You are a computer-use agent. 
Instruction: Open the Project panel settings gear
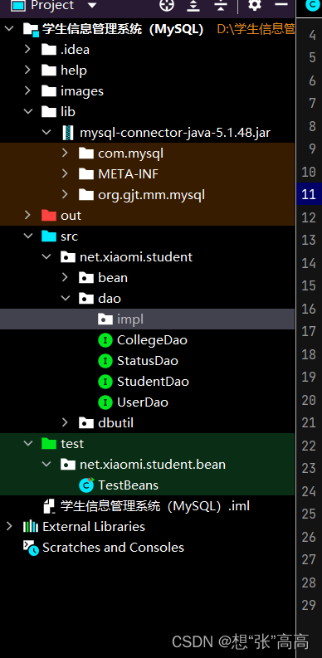[255, 5]
